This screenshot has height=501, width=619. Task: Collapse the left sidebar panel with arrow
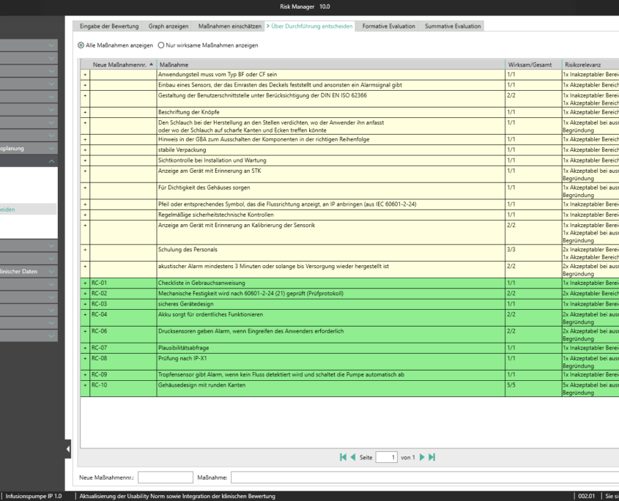point(68,448)
